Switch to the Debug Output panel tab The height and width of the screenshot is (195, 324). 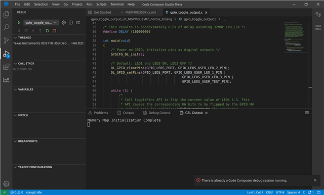(157, 113)
